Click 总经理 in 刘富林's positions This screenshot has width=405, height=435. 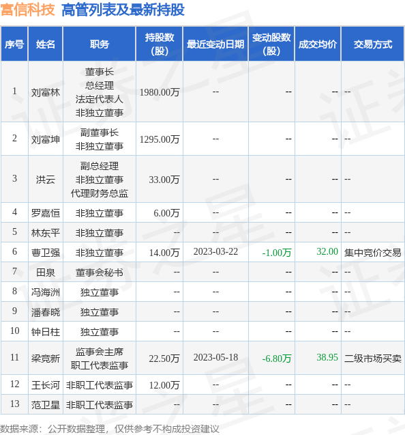pos(100,85)
